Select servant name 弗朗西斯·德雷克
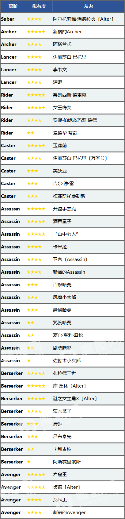 coord(70,95)
